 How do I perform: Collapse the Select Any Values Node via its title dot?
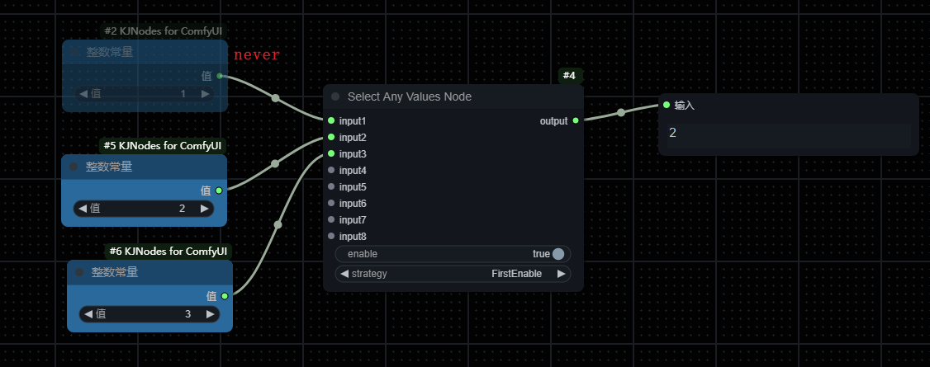335,96
